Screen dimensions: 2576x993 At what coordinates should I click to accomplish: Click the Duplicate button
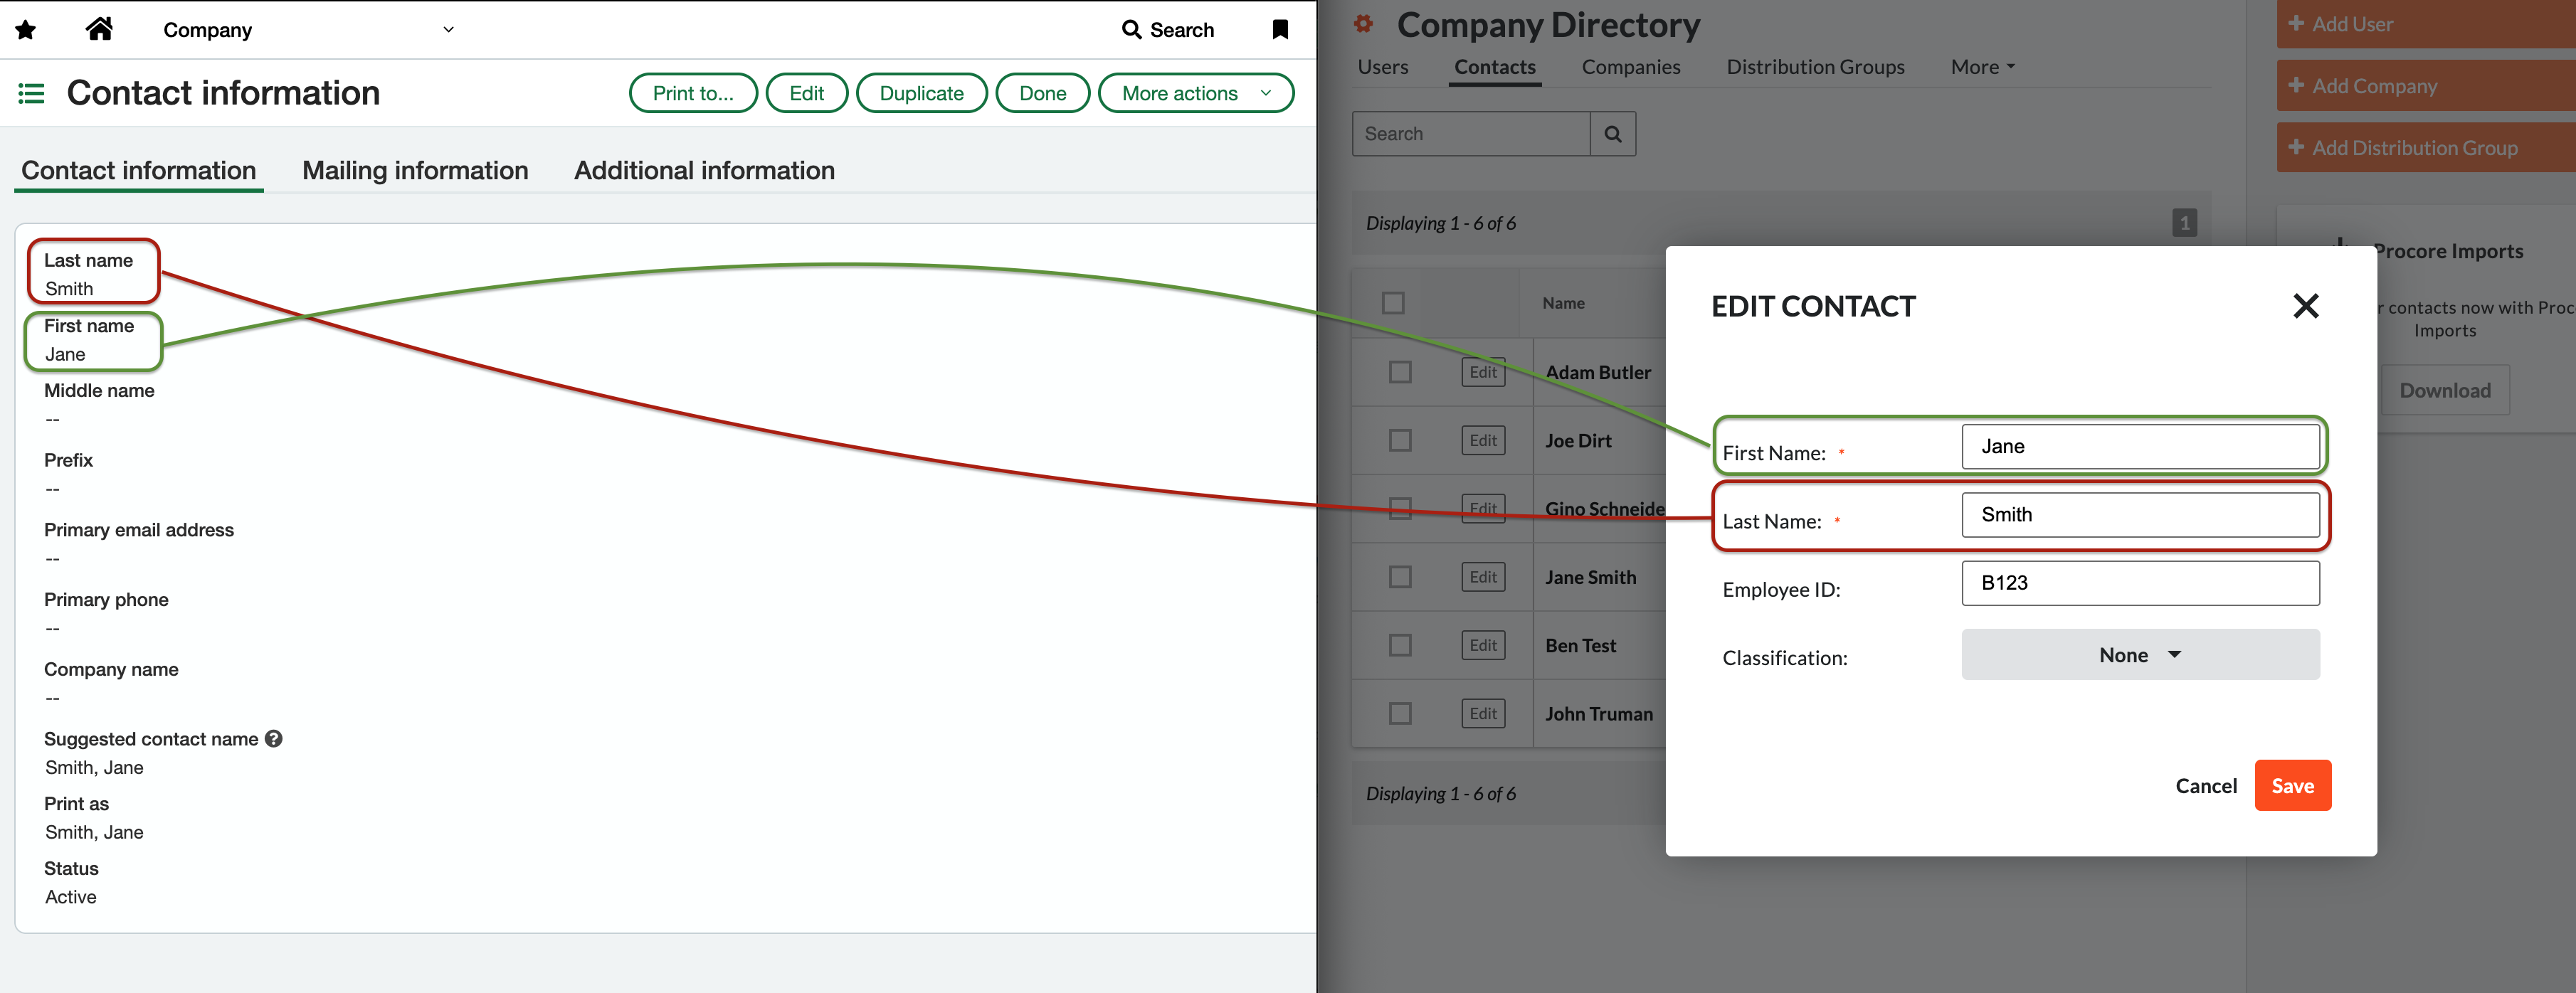[x=921, y=93]
